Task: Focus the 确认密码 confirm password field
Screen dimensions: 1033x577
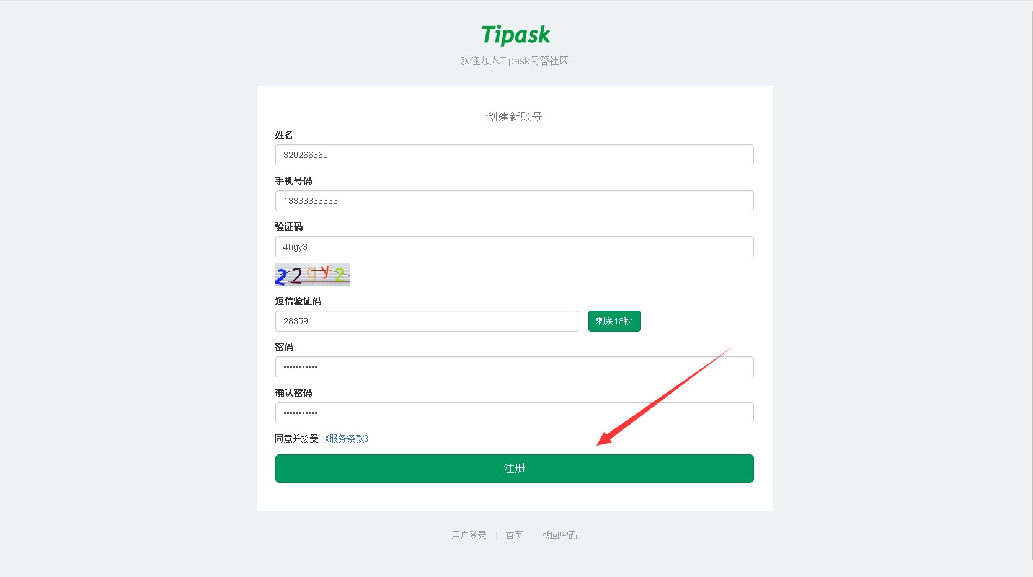Action: tap(515, 413)
